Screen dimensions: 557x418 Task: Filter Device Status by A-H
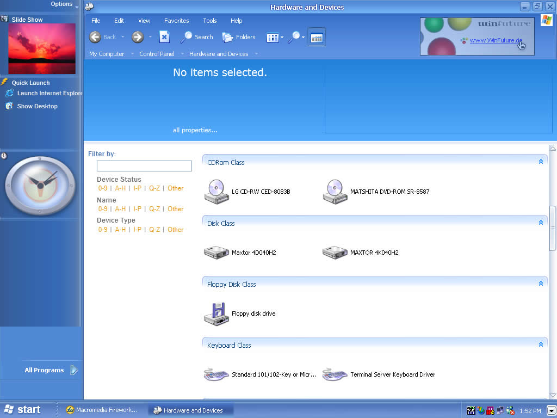click(120, 188)
